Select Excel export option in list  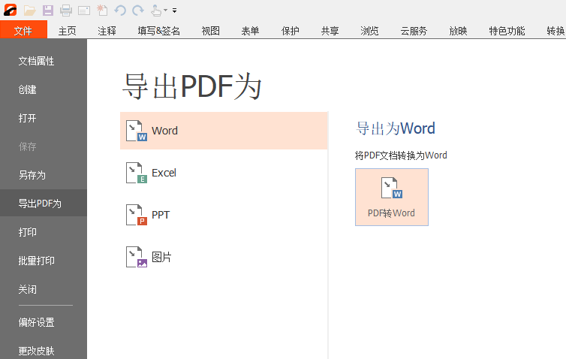point(224,173)
